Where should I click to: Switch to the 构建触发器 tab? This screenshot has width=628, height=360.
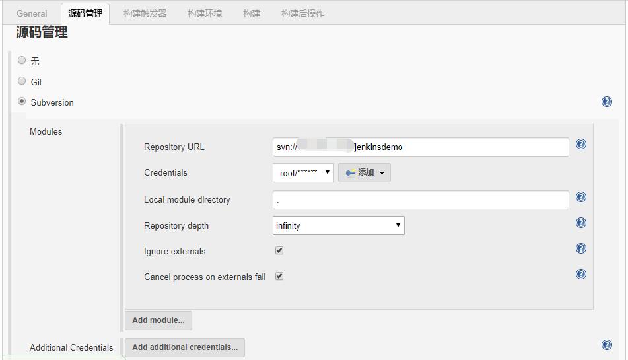click(145, 14)
